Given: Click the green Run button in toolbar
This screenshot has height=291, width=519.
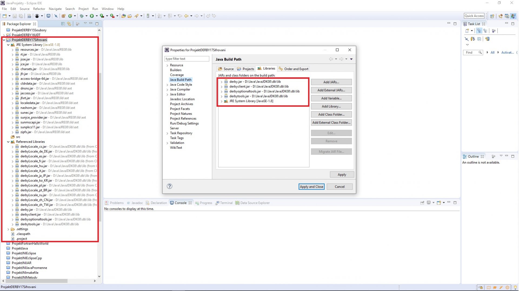Looking at the screenshot, I should pos(92,16).
